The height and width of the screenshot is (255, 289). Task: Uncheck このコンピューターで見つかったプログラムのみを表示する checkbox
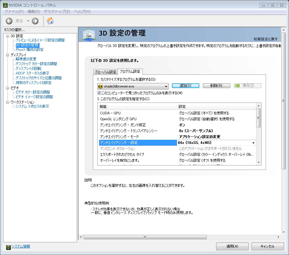click(99, 93)
